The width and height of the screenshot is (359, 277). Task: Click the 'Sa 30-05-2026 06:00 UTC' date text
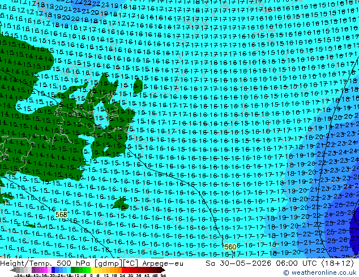click(262, 263)
